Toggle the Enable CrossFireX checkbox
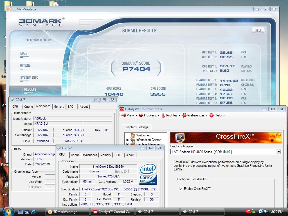This screenshot has height=216, width=288. pyautogui.click(x=181, y=188)
